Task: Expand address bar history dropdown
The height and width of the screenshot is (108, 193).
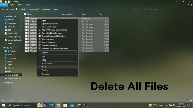Action: click(135, 9)
